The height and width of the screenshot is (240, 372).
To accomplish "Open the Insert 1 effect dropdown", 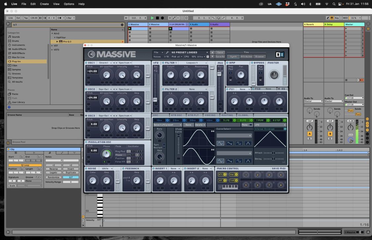I will tap(174, 168).
